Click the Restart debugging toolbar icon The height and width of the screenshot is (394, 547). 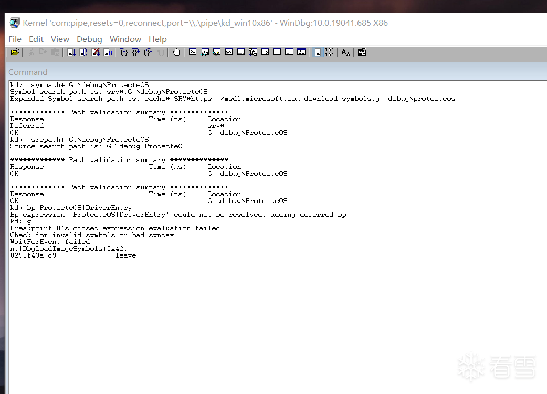coord(83,52)
